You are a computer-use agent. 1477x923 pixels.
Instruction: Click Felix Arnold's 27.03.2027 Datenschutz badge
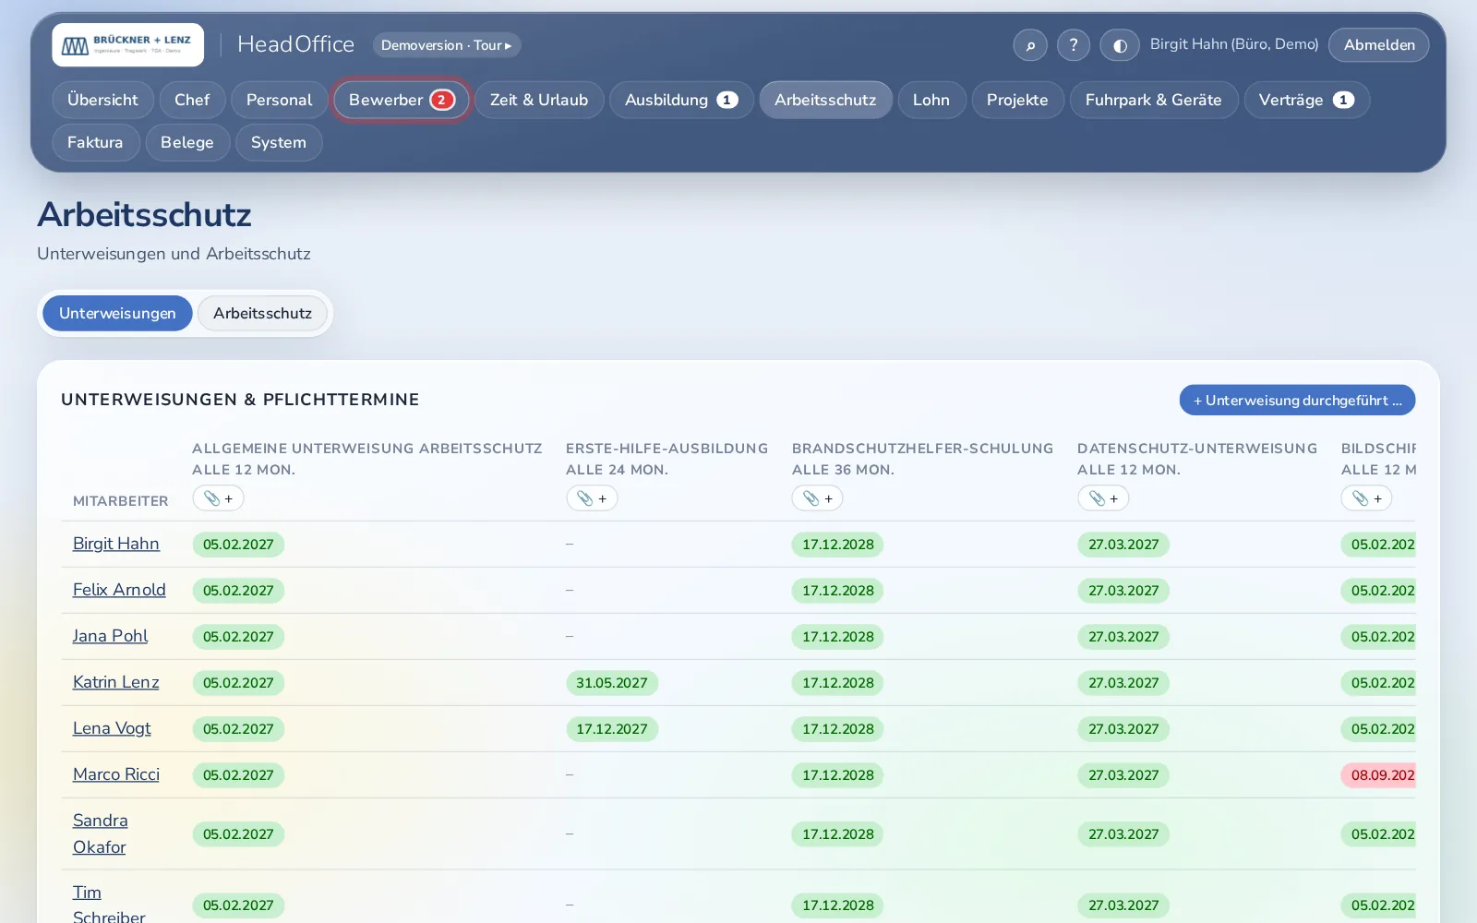point(1123,591)
